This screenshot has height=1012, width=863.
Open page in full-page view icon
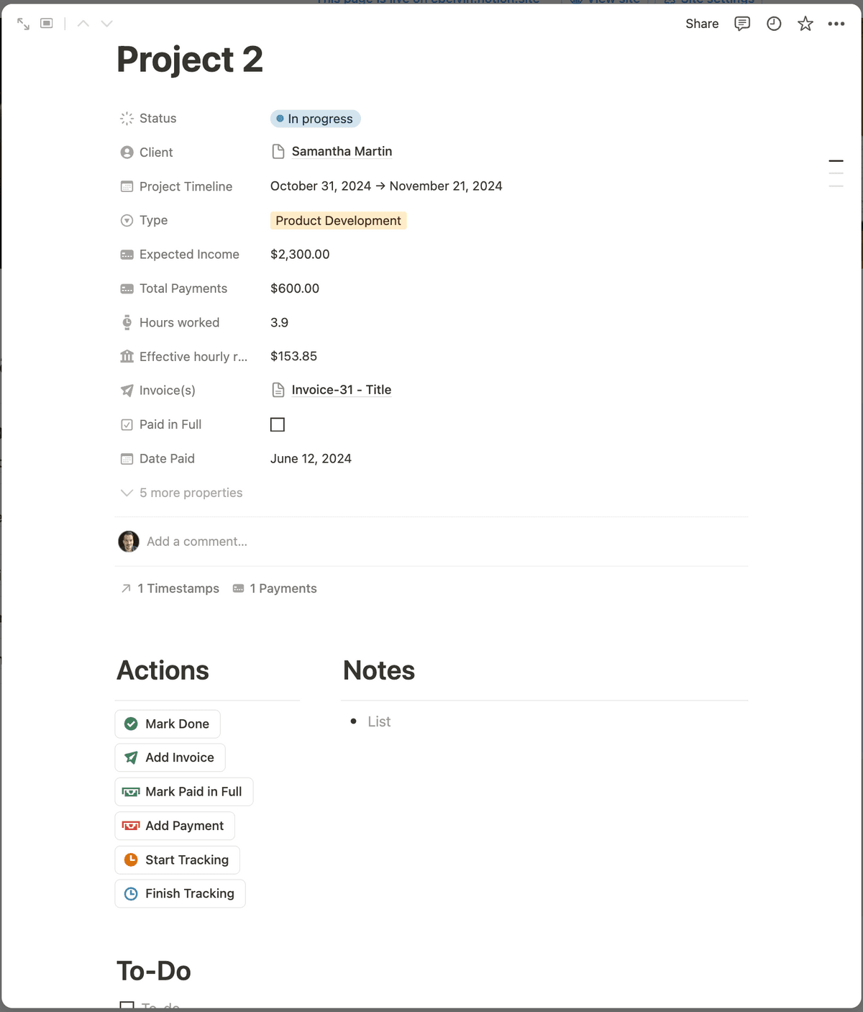(23, 24)
